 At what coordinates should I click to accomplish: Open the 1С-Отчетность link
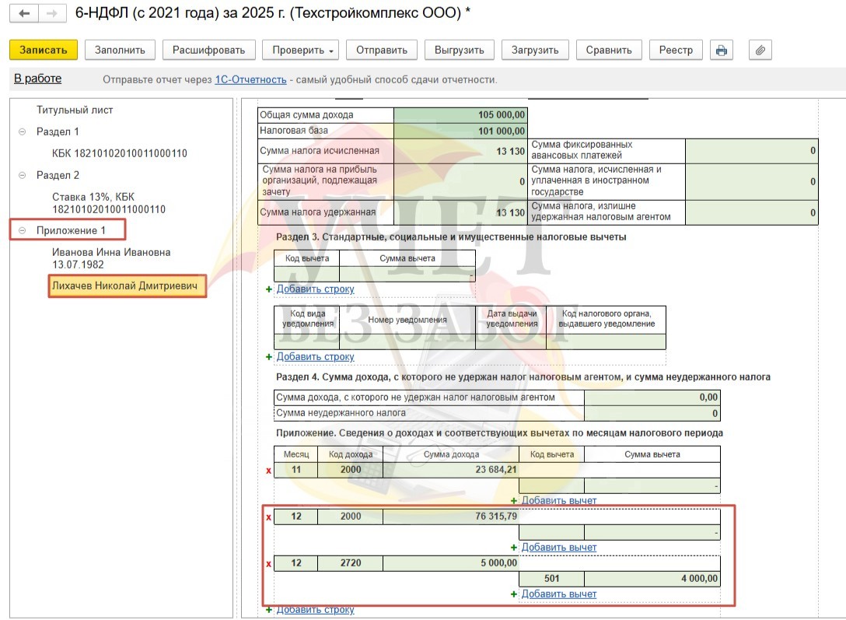250,79
